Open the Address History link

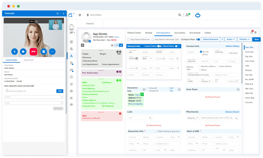[232, 46]
